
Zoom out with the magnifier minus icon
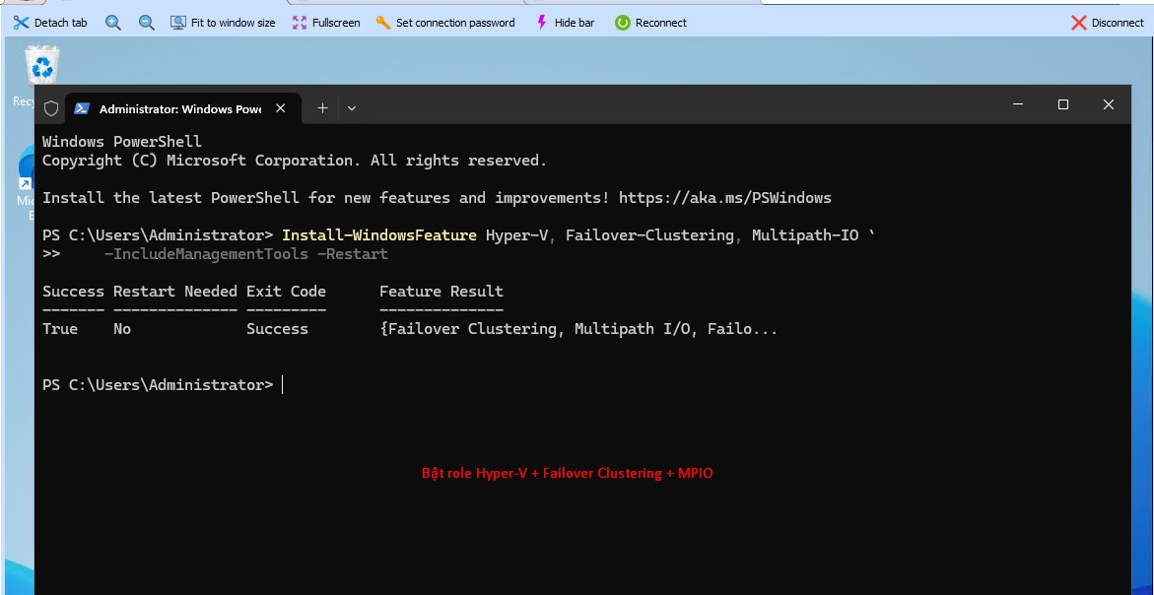(x=147, y=23)
